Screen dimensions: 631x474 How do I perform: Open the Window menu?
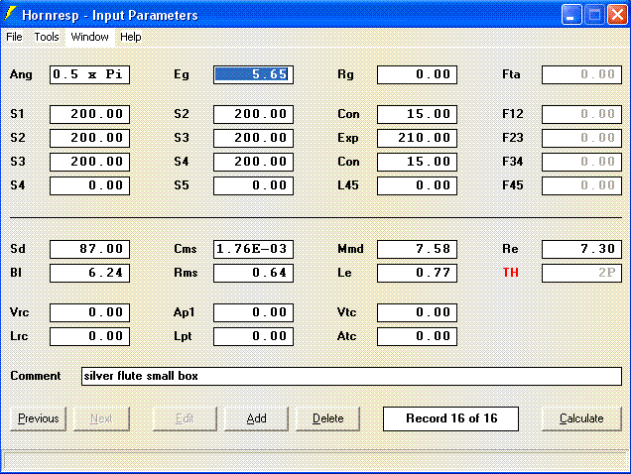89,37
